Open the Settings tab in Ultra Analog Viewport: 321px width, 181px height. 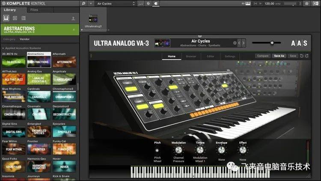230,56
